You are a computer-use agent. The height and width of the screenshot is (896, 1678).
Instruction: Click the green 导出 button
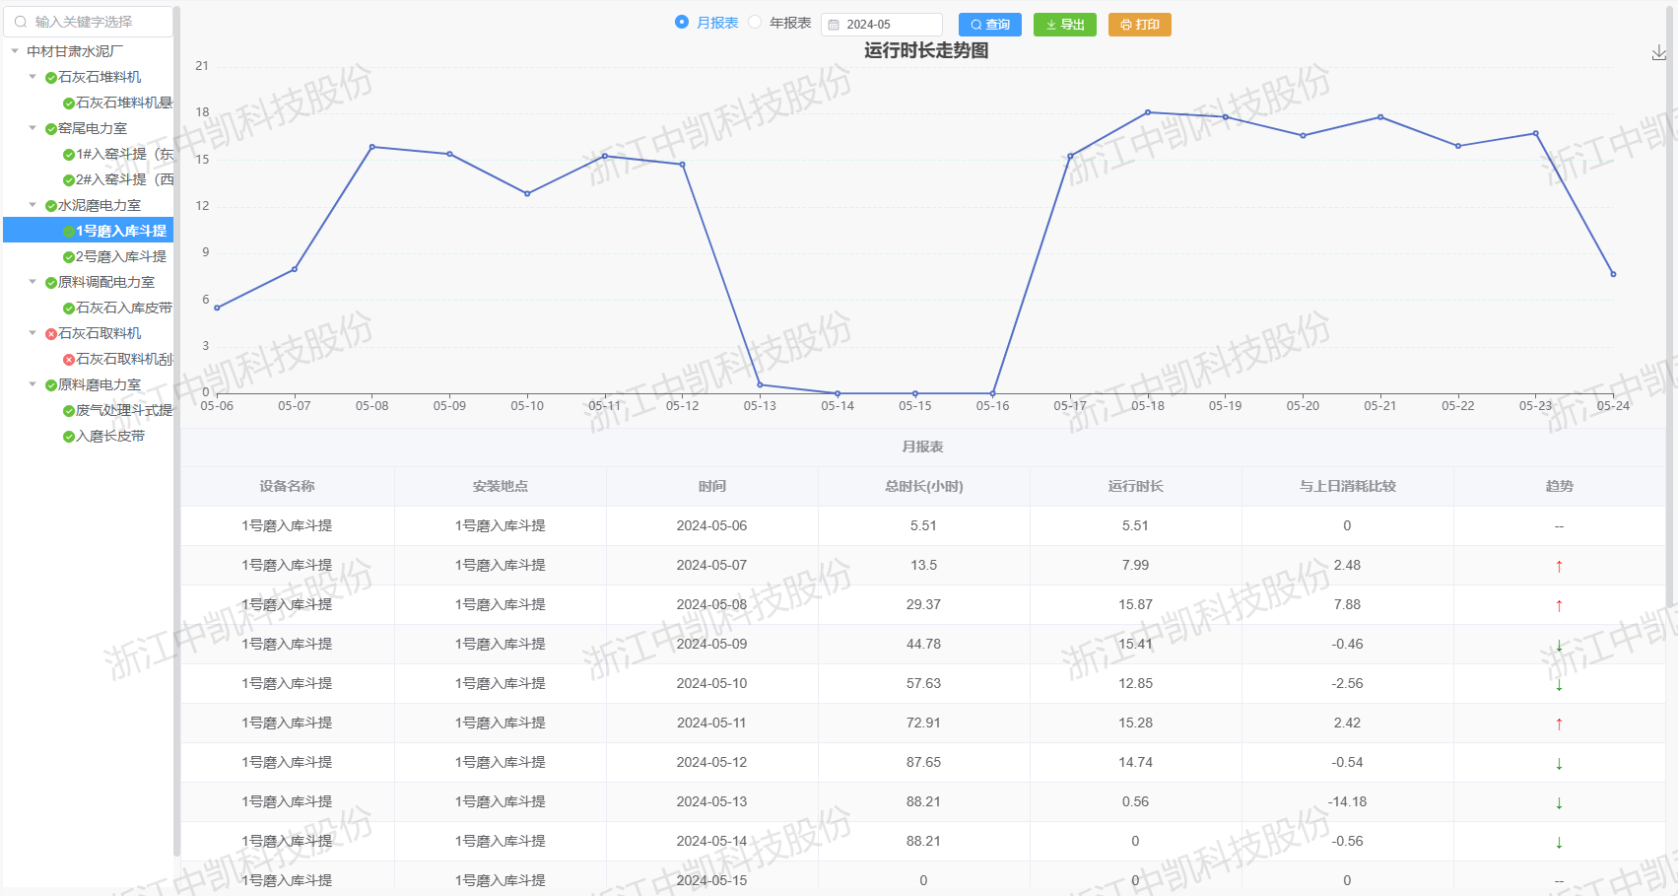[x=1064, y=25]
